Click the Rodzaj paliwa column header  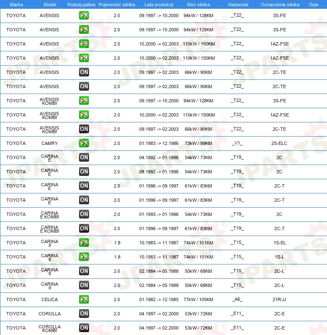[81, 5]
